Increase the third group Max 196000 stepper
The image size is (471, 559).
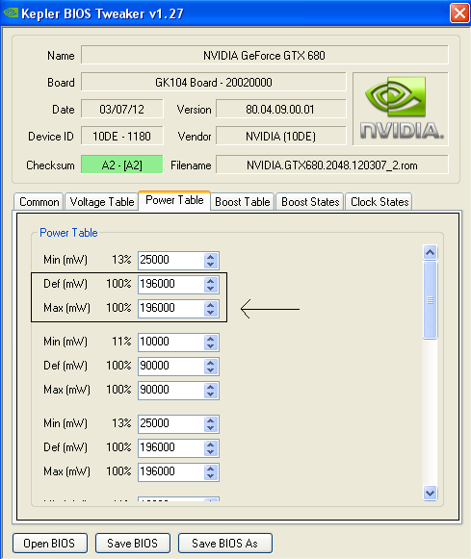point(211,469)
